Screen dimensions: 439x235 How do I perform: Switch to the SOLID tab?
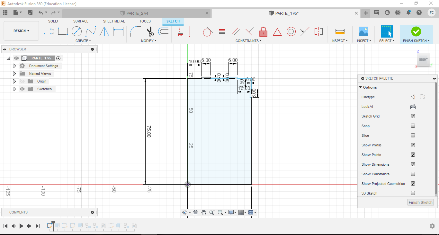coord(53,21)
